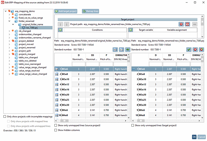Enable Only show projects with incomplete mappings
The width and height of the screenshot is (207, 141).
5,117
